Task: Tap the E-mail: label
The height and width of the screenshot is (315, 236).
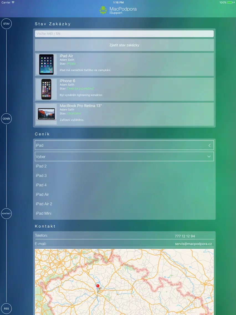Action: click(x=40, y=244)
